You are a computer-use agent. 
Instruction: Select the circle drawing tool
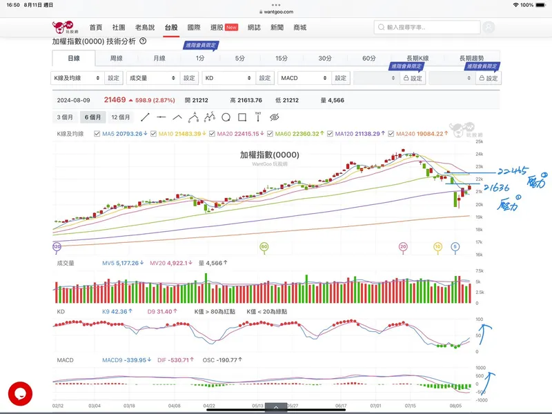[226, 117]
